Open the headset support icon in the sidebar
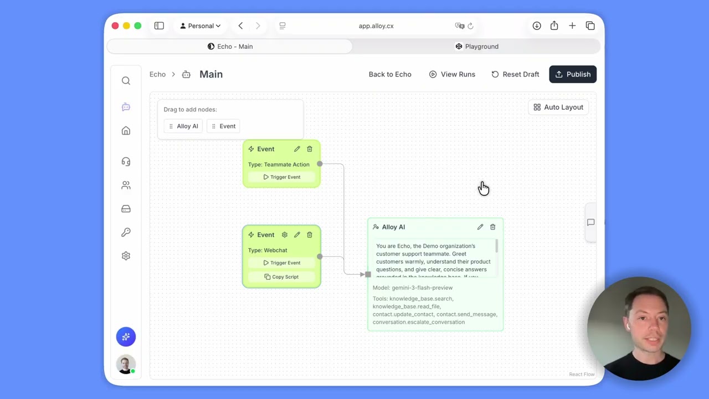The height and width of the screenshot is (399, 709). (126, 161)
